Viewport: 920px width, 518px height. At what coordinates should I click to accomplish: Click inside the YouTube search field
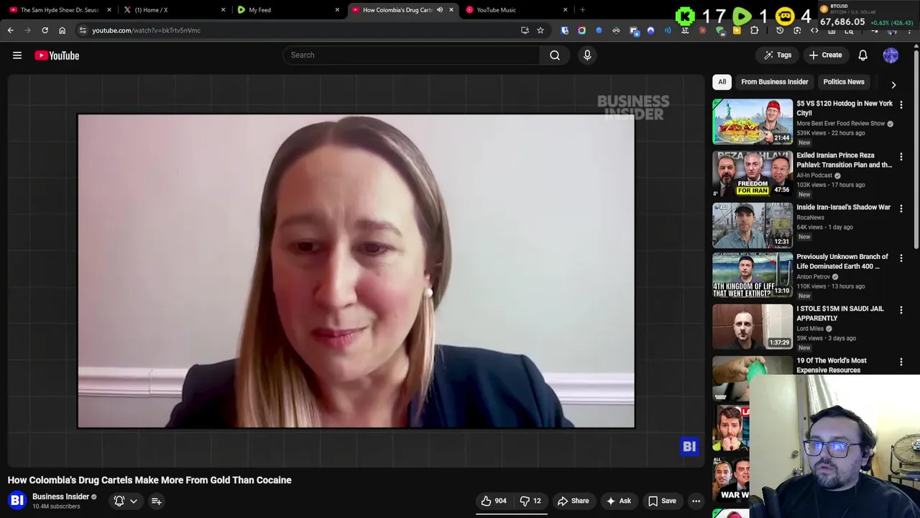click(411, 55)
